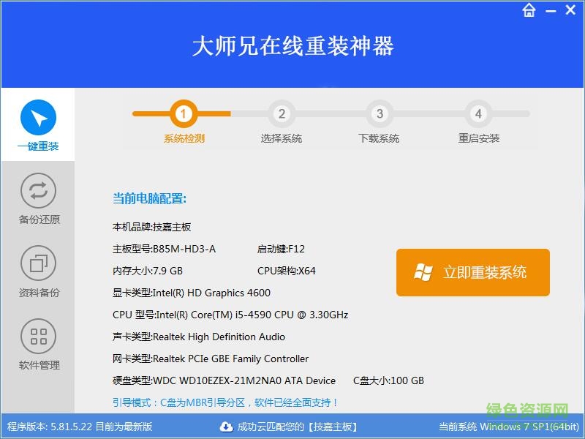This screenshot has height=439, width=585.
Task: Click the Windows logo on reinstall button
Action: point(423,272)
